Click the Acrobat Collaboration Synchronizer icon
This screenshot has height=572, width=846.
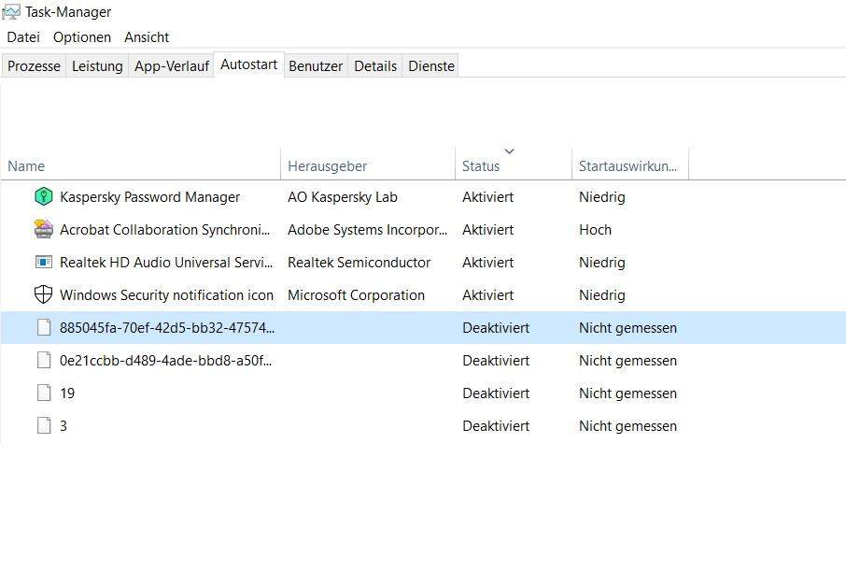point(43,230)
